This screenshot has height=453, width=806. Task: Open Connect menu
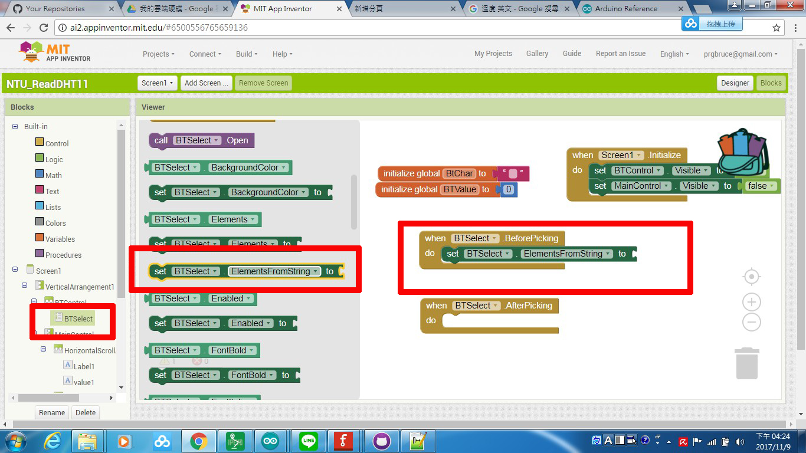pyautogui.click(x=205, y=54)
